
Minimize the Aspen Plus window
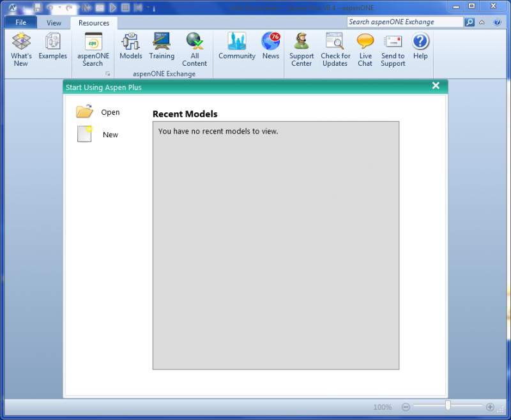click(456, 6)
